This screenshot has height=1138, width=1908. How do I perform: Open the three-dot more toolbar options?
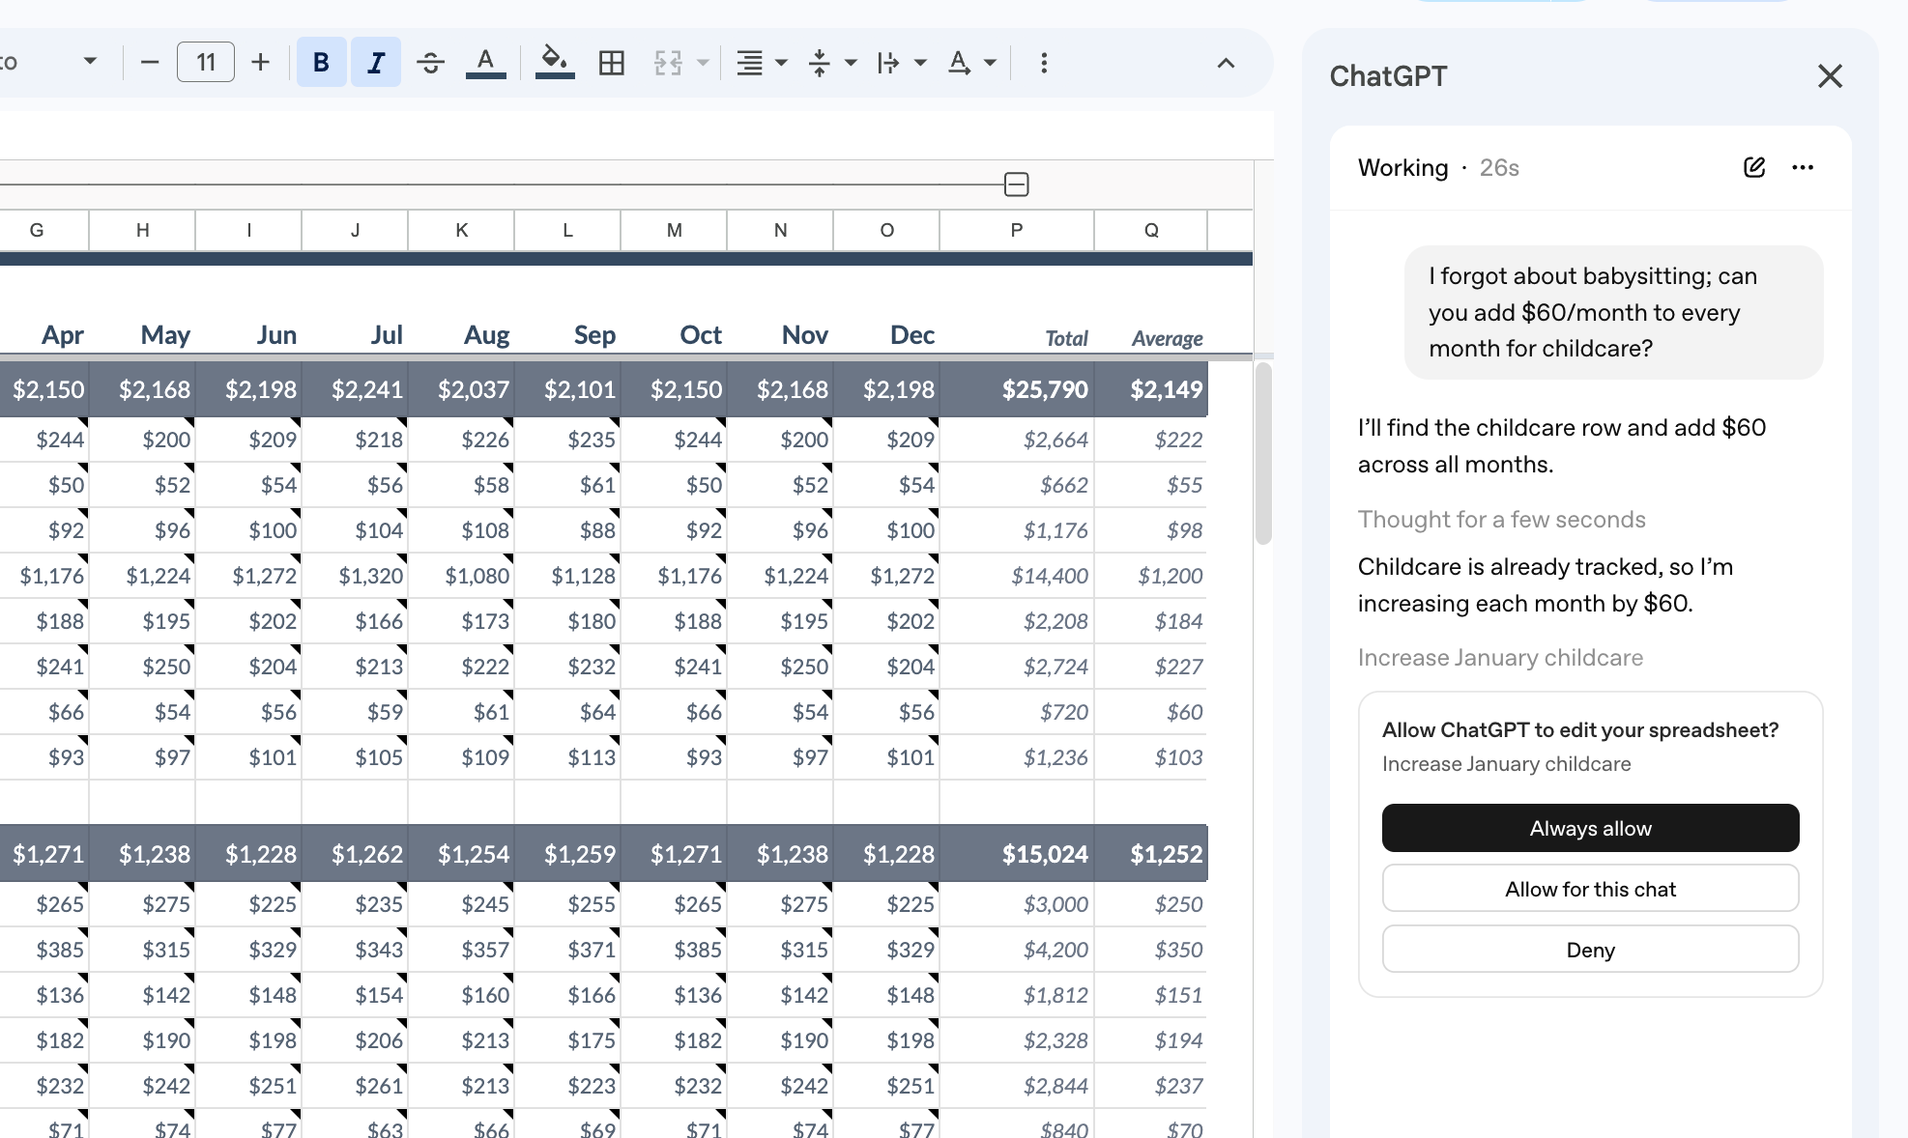1044,63
